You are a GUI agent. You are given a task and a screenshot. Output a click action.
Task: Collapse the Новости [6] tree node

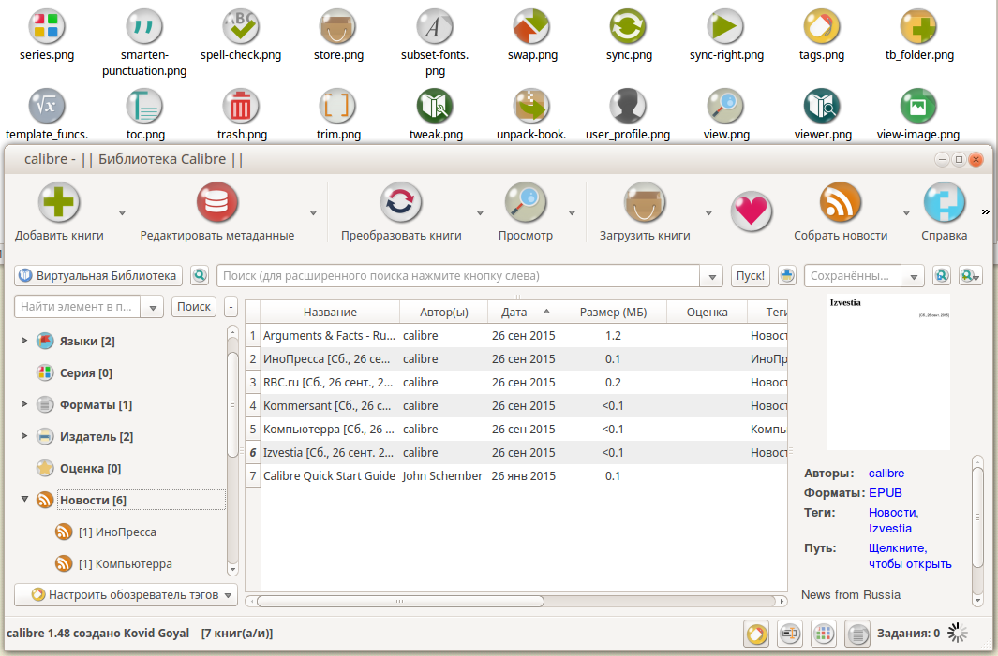(x=24, y=500)
